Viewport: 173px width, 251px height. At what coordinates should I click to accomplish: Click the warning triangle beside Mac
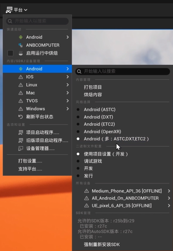[21, 93]
